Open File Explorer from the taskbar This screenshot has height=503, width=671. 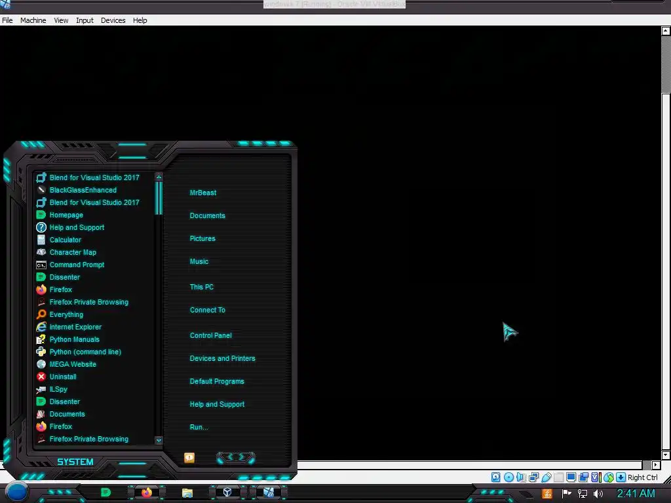point(187,493)
